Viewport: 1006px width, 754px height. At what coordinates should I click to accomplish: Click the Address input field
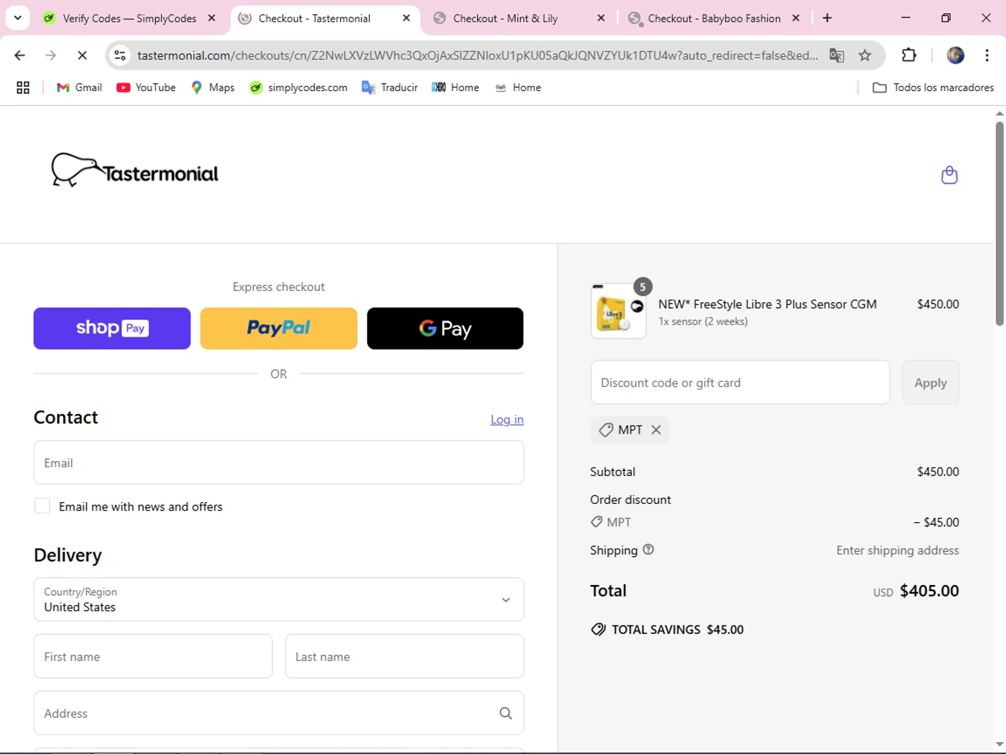pos(278,713)
